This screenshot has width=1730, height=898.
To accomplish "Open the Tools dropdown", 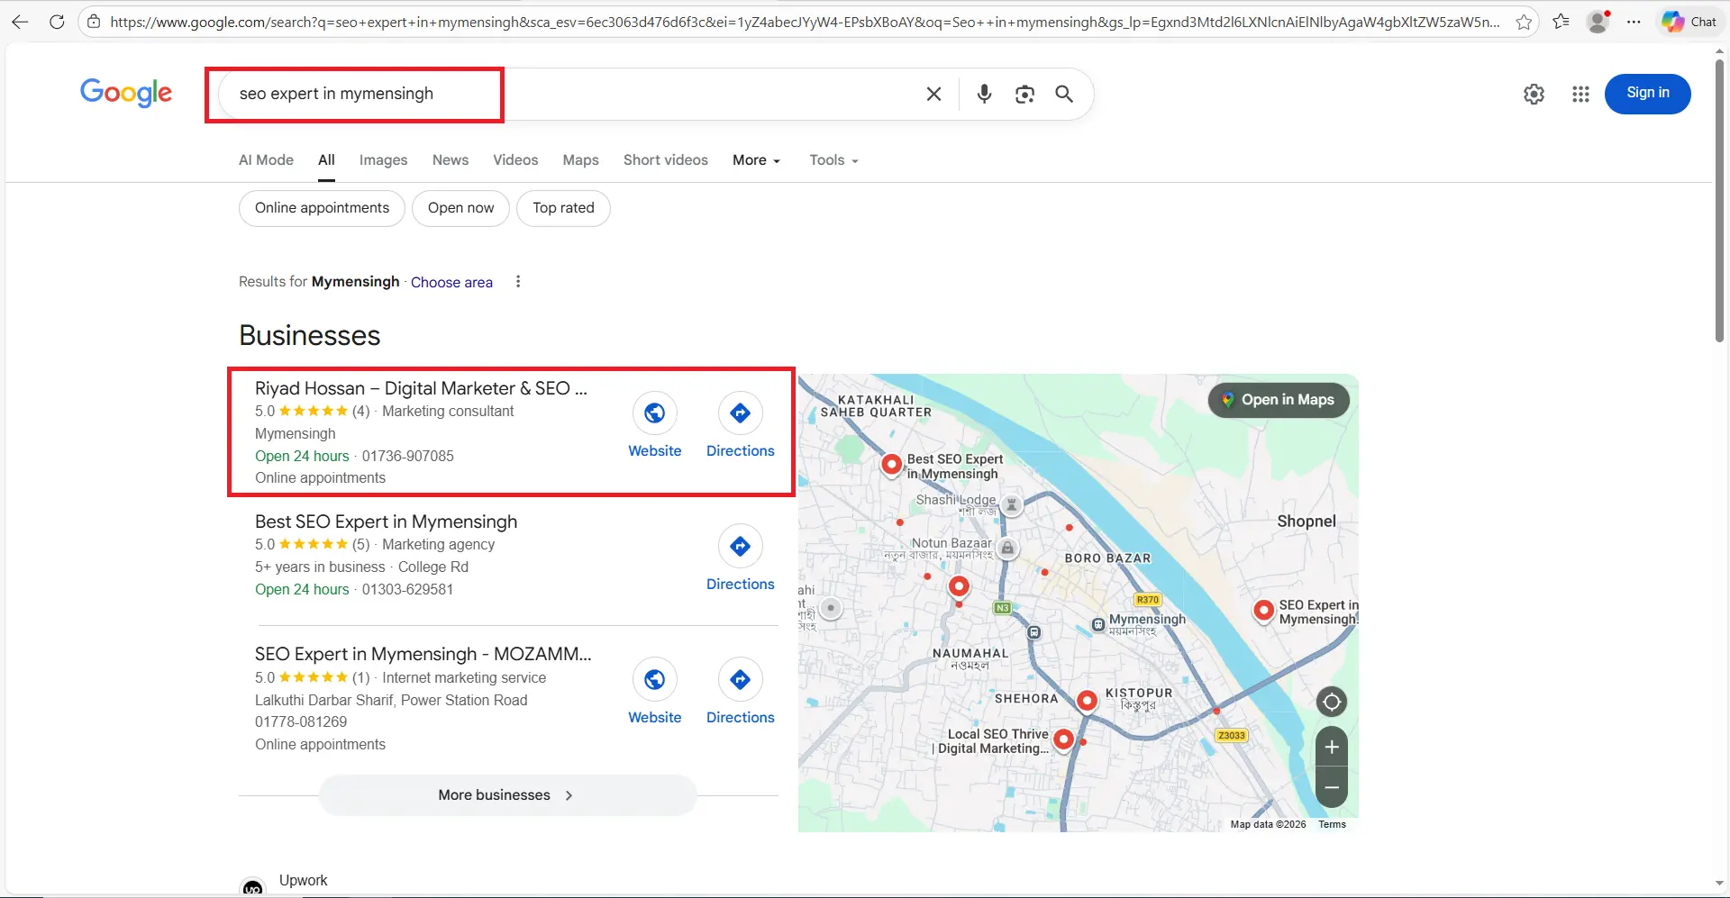I will (832, 159).
